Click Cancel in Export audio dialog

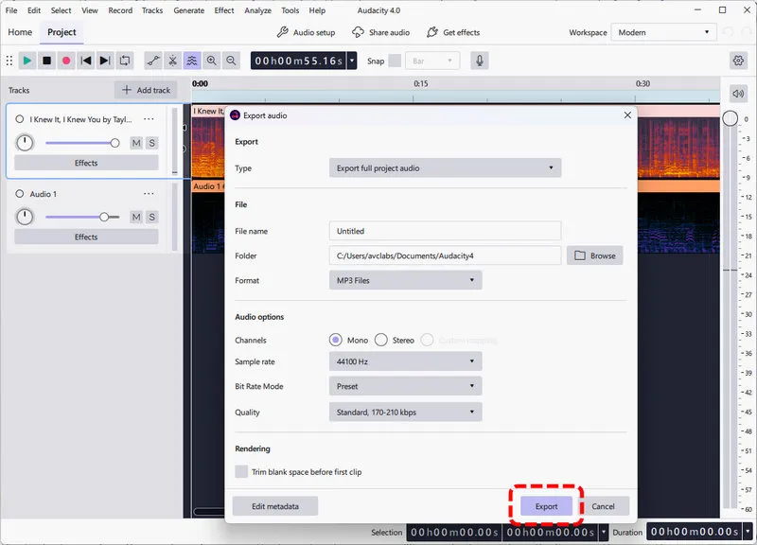[603, 506]
